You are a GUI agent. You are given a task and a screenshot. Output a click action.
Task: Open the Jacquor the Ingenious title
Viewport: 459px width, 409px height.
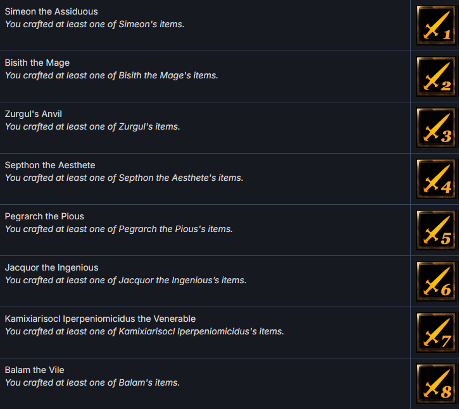click(51, 268)
